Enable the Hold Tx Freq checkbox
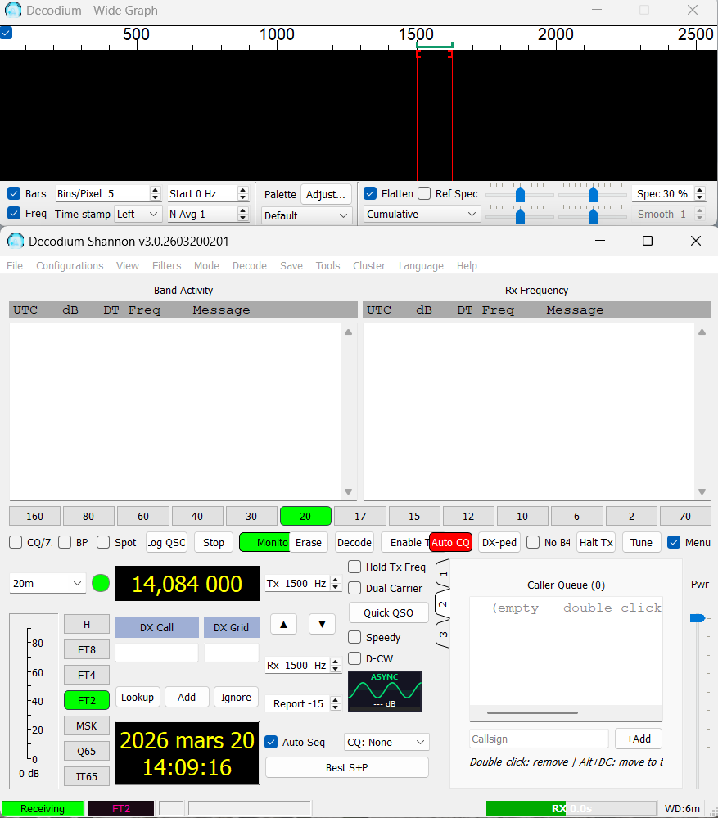718x818 pixels. 354,567
